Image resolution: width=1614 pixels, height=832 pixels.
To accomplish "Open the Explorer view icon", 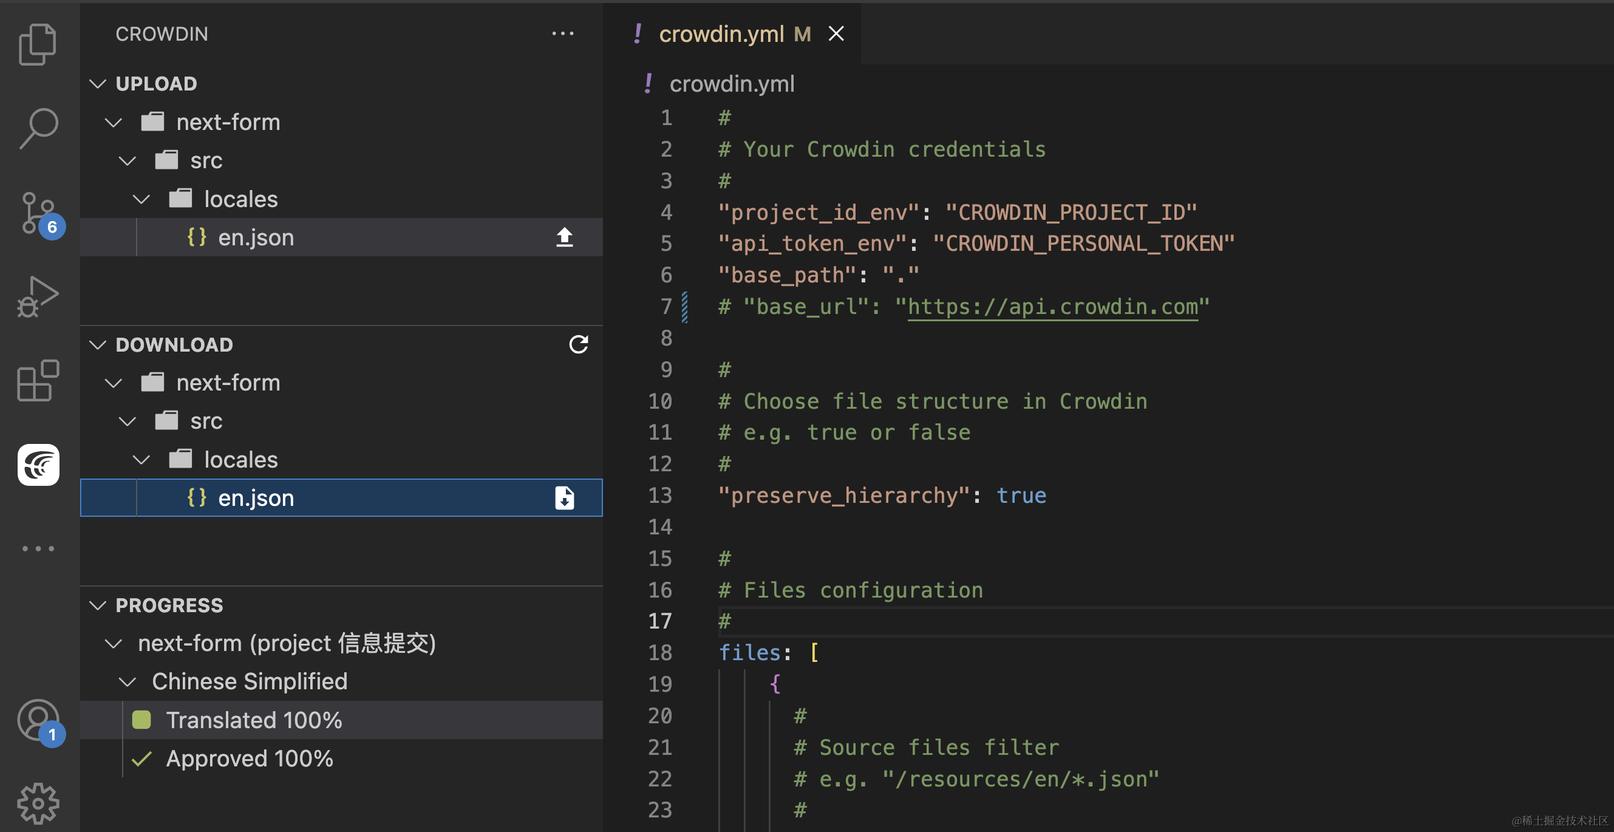I will pos(38,44).
